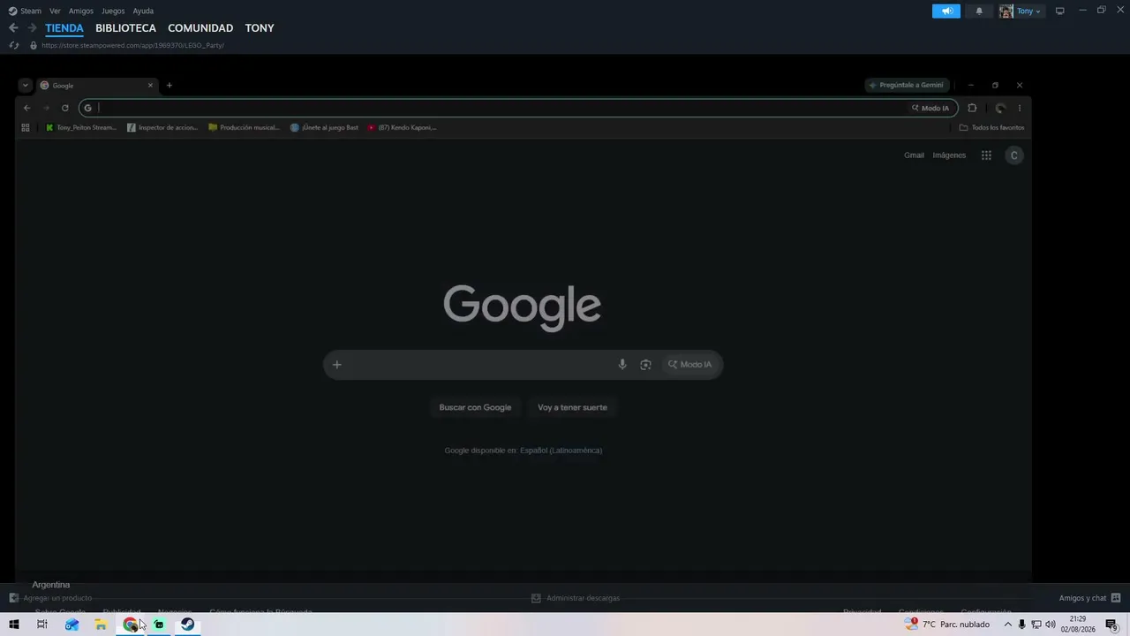Switch to the COMUNIDAD tab in Steam
Viewport: 1130px width, 636px height.
(200, 28)
